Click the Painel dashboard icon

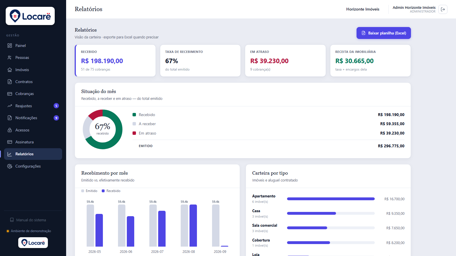[10, 46]
